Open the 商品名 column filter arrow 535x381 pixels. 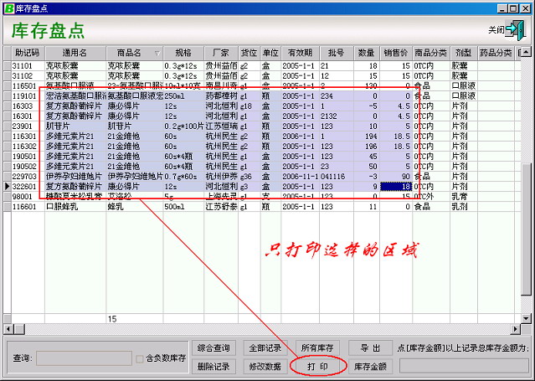tap(157, 53)
